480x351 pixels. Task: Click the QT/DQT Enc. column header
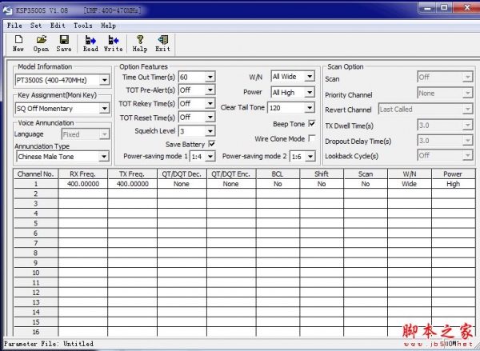(231, 174)
